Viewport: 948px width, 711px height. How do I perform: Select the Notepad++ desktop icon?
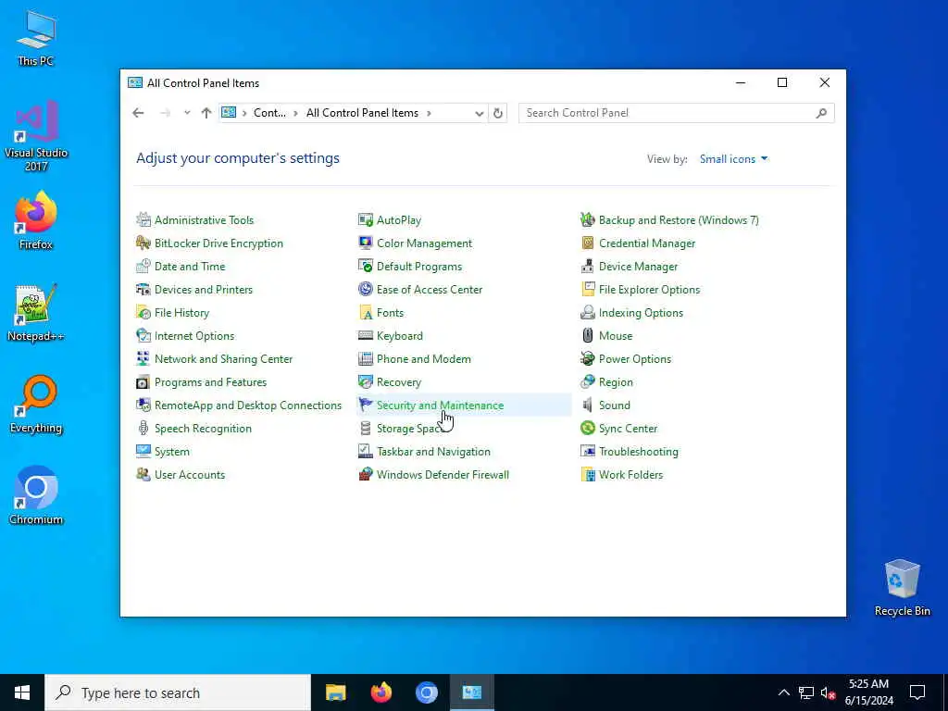pyautogui.click(x=36, y=313)
